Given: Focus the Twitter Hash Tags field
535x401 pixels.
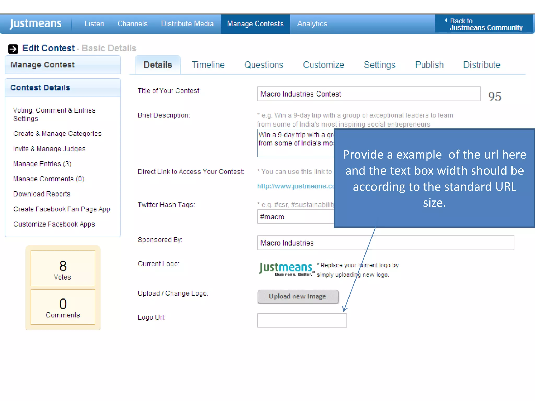Looking at the screenshot, I should [x=295, y=217].
